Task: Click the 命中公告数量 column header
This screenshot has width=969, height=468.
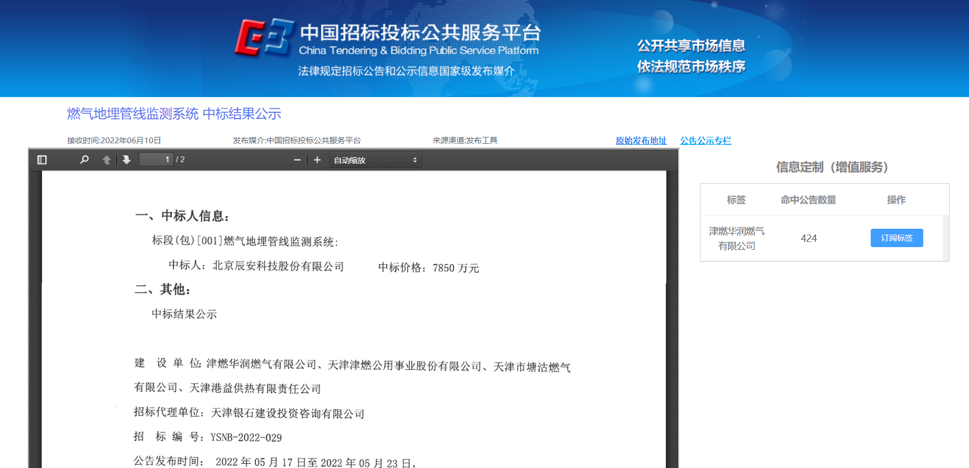Action: [x=808, y=200]
